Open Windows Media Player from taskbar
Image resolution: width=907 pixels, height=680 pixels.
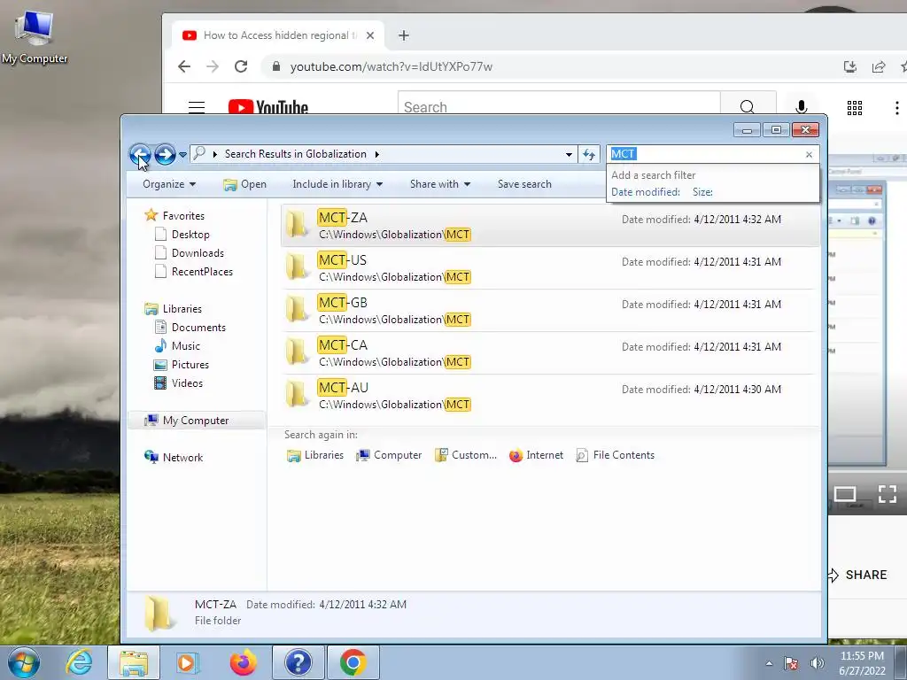(x=188, y=662)
